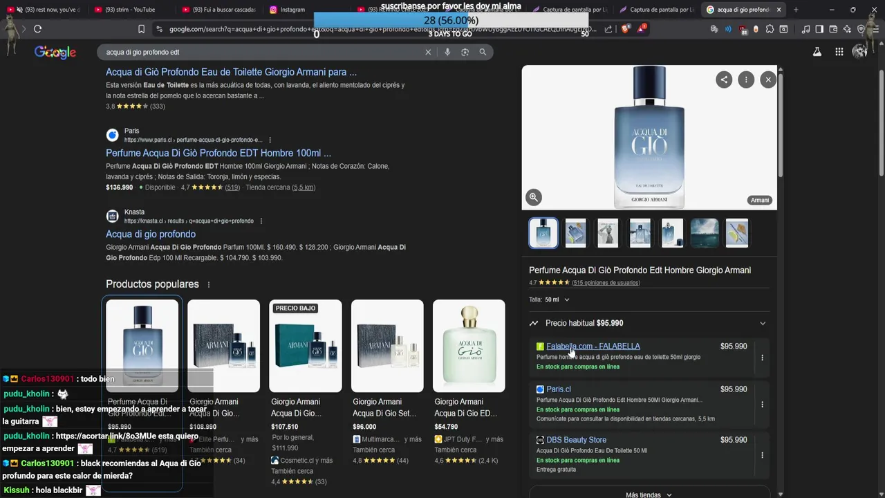This screenshot has height=498, width=885.
Task: Switch to 'Fui a buscar cascadas' tab
Action: (x=218, y=10)
